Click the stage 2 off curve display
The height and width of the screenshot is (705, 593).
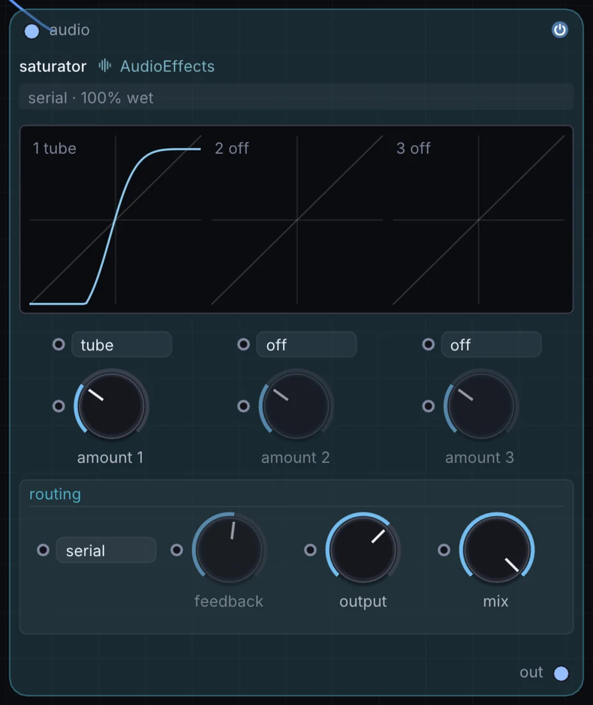[297, 219]
